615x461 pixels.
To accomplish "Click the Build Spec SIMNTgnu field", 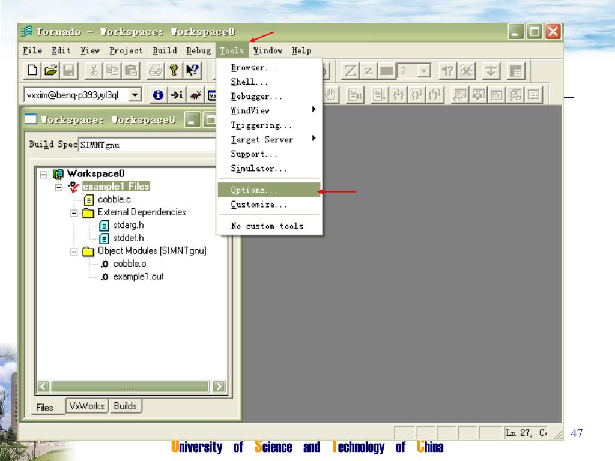I will pos(148,145).
